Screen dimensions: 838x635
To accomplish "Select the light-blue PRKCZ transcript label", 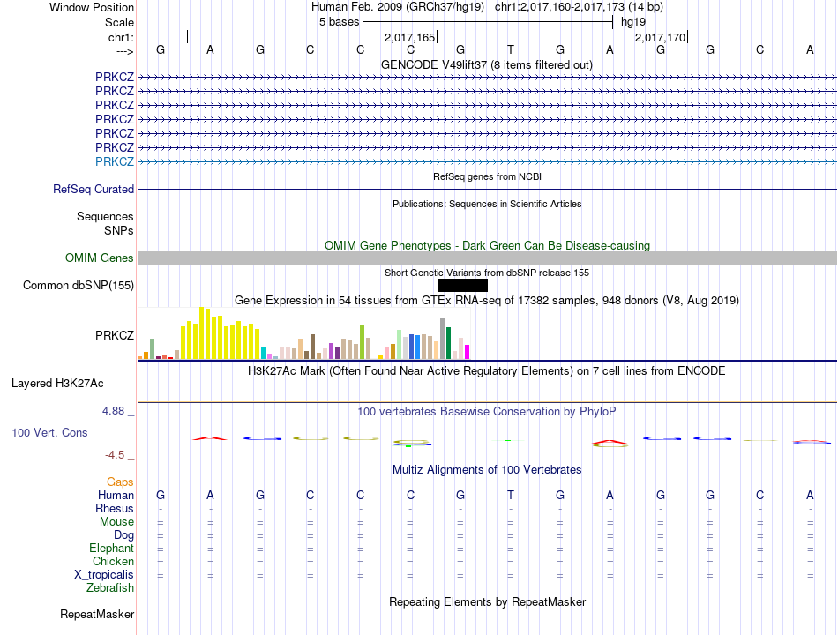I will coord(115,161).
